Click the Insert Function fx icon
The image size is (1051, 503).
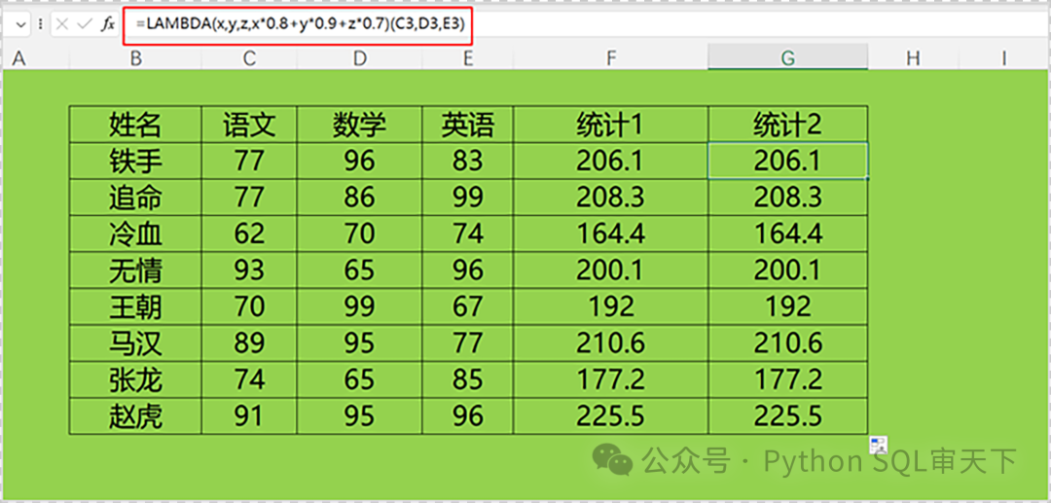point(108,23)
